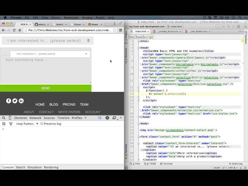Click the yellow editor warning marker
Viewport: 248px width, 186px height.
[242, 41]
